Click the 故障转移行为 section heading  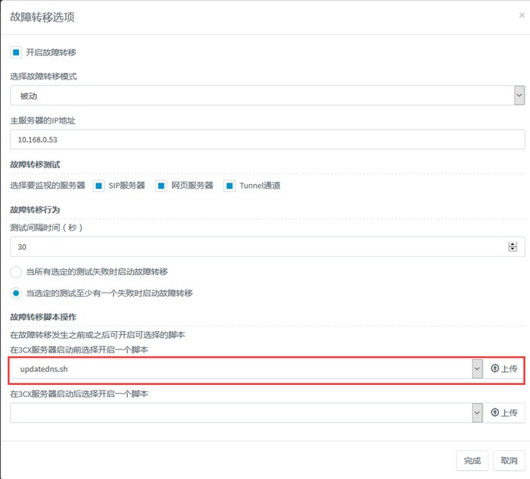click(x=35, y=210)
